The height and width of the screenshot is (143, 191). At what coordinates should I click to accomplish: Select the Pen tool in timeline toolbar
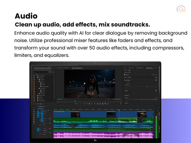point(34,118)
